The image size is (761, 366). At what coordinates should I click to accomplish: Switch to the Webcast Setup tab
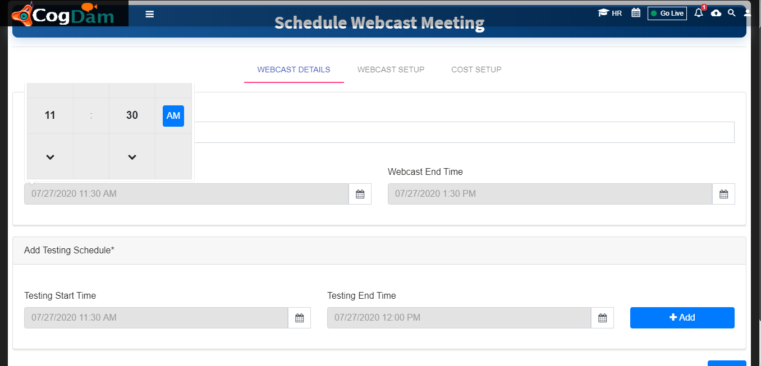(391, 70)
